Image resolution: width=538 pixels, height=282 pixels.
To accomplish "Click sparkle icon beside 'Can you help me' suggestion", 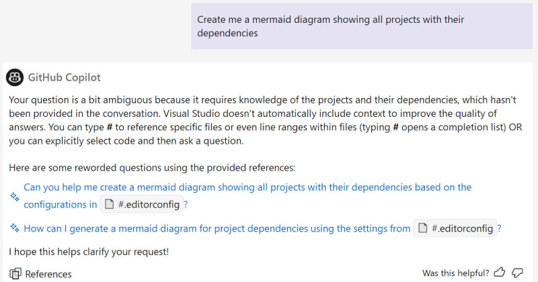I will pyautogui.click(x=15, y=196).
